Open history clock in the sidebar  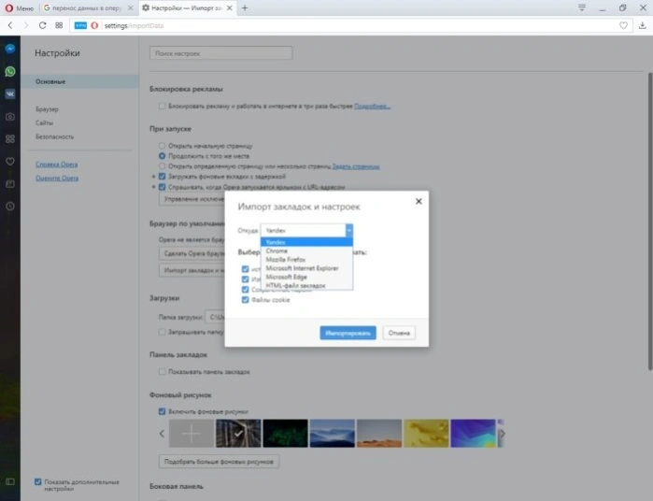click(x=10, y=207)
